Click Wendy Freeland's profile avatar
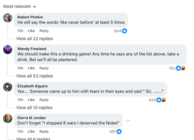 [x=8, y=49]
